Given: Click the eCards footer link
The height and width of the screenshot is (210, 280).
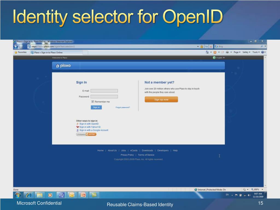Looking at the screenshot, I should click(x=134, y=151).
